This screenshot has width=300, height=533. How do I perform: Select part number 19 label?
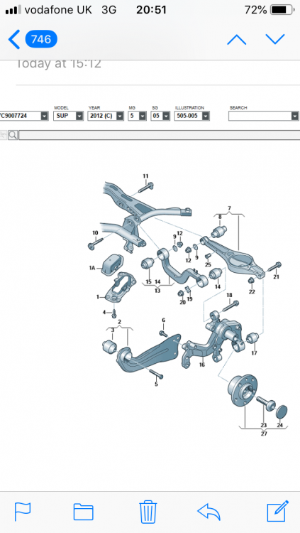pos(189,299)
